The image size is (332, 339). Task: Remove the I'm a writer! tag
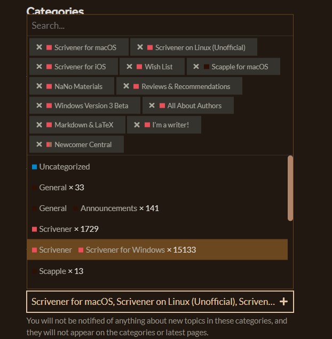pos(137,125)
